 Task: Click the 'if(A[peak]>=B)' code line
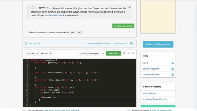pyautogui.click(x=48, y=97)
